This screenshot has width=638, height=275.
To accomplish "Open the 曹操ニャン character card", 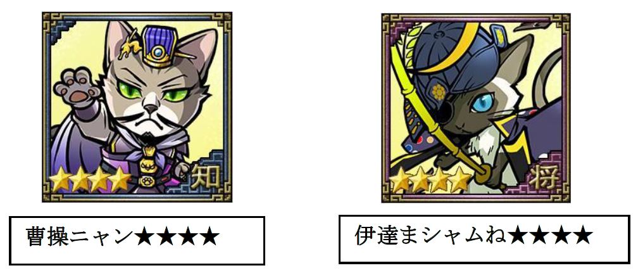I will pyautogui.click(x=137, y=106).
